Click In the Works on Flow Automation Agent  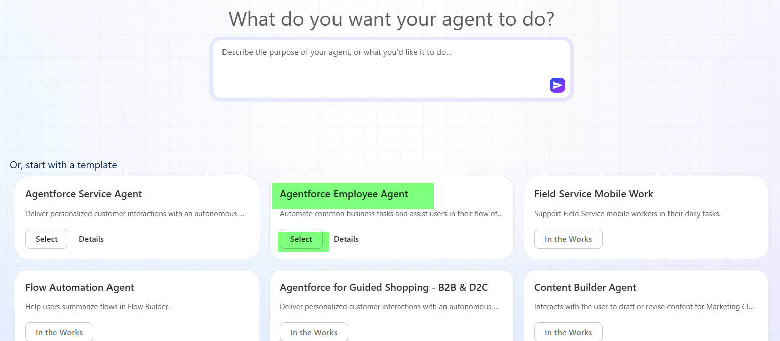59,332
